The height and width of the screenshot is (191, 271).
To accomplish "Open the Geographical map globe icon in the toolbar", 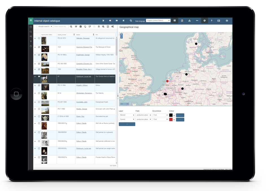I will [x=204, y=21].
